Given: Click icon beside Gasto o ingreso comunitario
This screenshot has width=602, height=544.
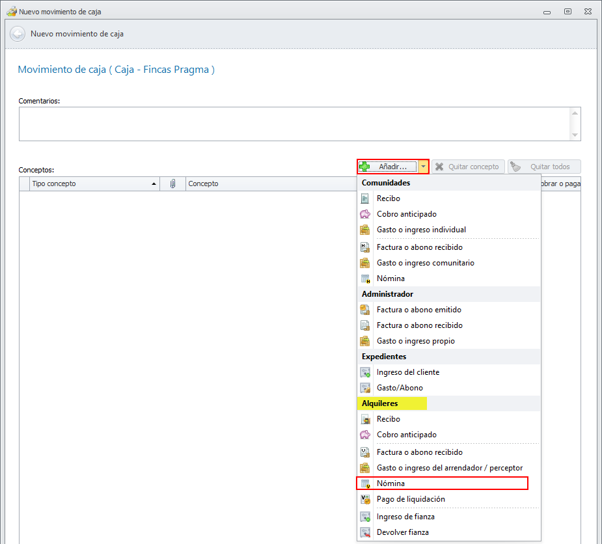Looking at the screenshot, I should coord(365,263).
